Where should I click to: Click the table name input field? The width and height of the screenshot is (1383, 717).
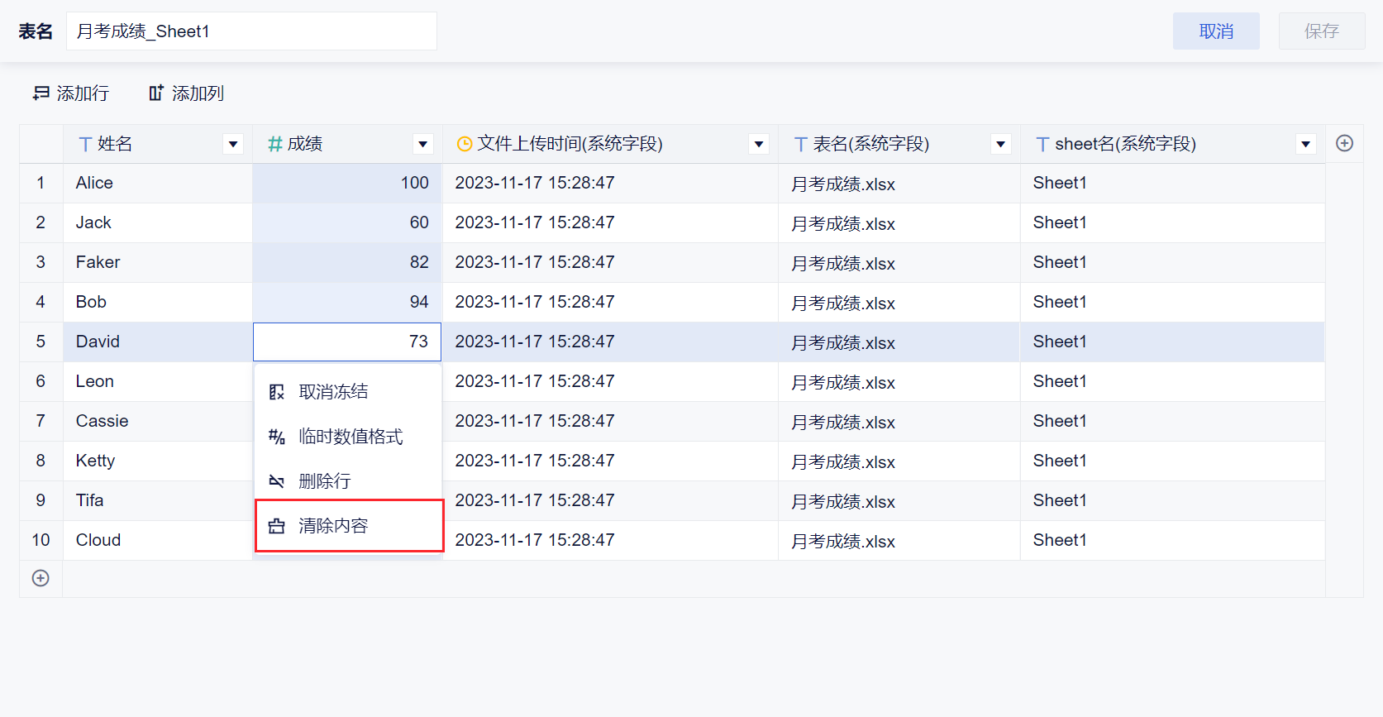click(x=251, y=31)
